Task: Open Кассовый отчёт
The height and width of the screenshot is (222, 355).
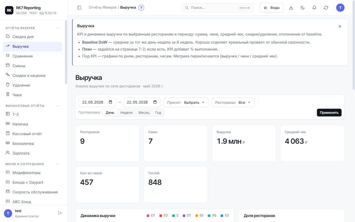Action: pyautogui.click(x=32, y=134)
